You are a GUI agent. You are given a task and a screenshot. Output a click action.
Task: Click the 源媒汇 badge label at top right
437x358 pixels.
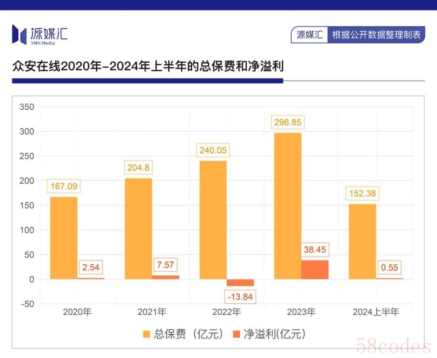[310, 35]
